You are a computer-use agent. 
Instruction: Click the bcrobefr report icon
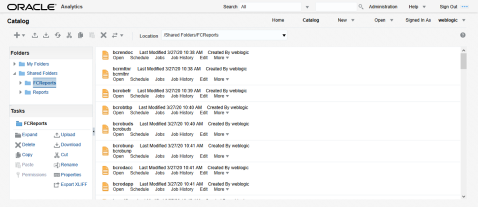coord(105,93)
